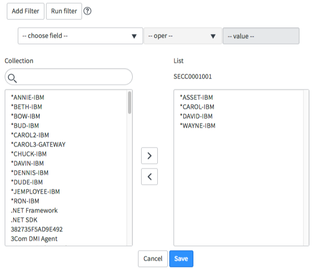Viewport: 312px width, 269px height.
Task: Select *JEMPLOYEE-IBM in Collection
Action: point(36,192)
